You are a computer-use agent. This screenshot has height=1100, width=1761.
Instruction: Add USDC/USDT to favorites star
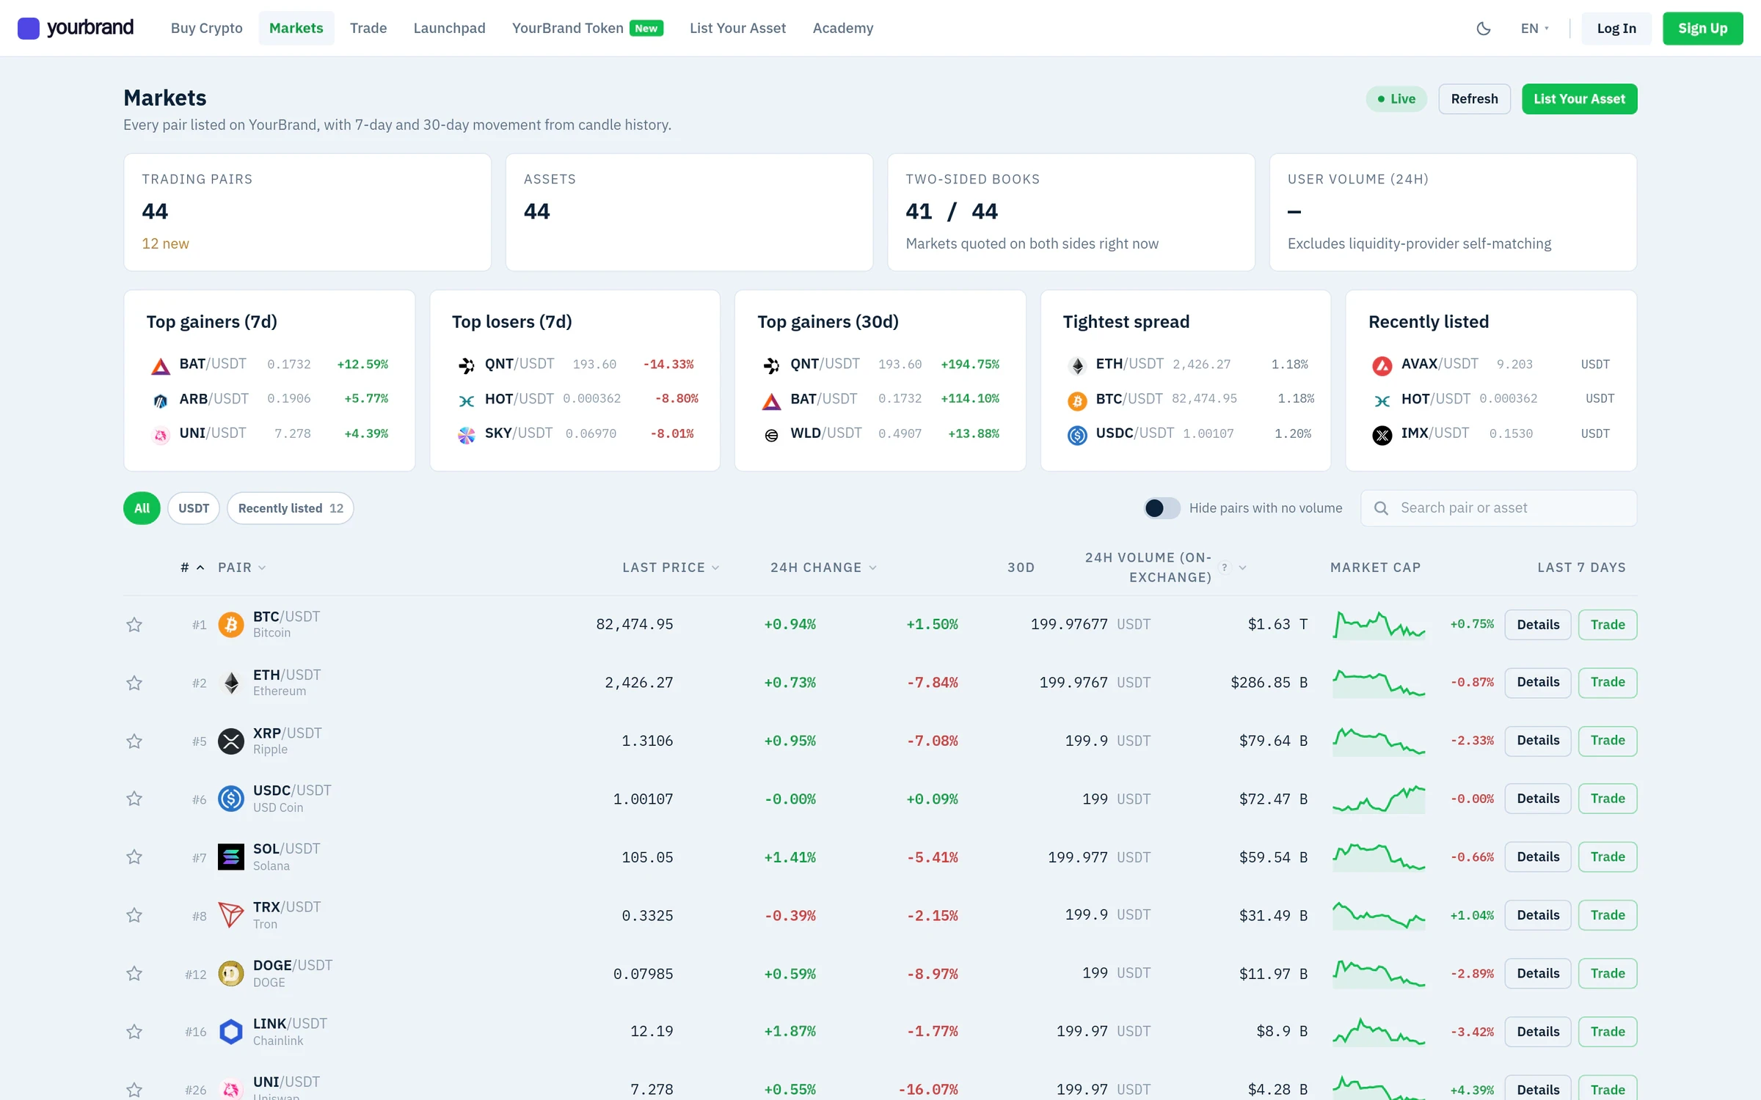(x=134, y=799)
